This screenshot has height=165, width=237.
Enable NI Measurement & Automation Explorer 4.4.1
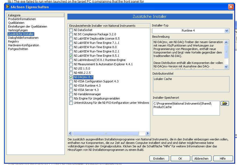tap(71, 64)
